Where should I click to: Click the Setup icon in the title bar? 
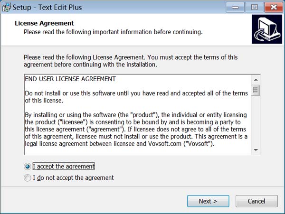(x=7, y=8)
